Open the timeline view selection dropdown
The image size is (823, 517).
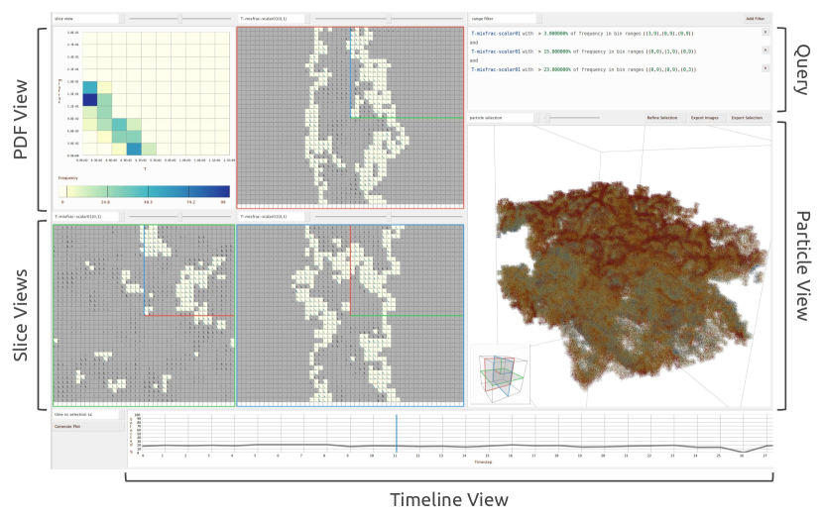85,415
